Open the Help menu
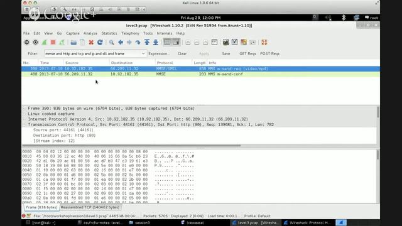 tap(180, 33)
